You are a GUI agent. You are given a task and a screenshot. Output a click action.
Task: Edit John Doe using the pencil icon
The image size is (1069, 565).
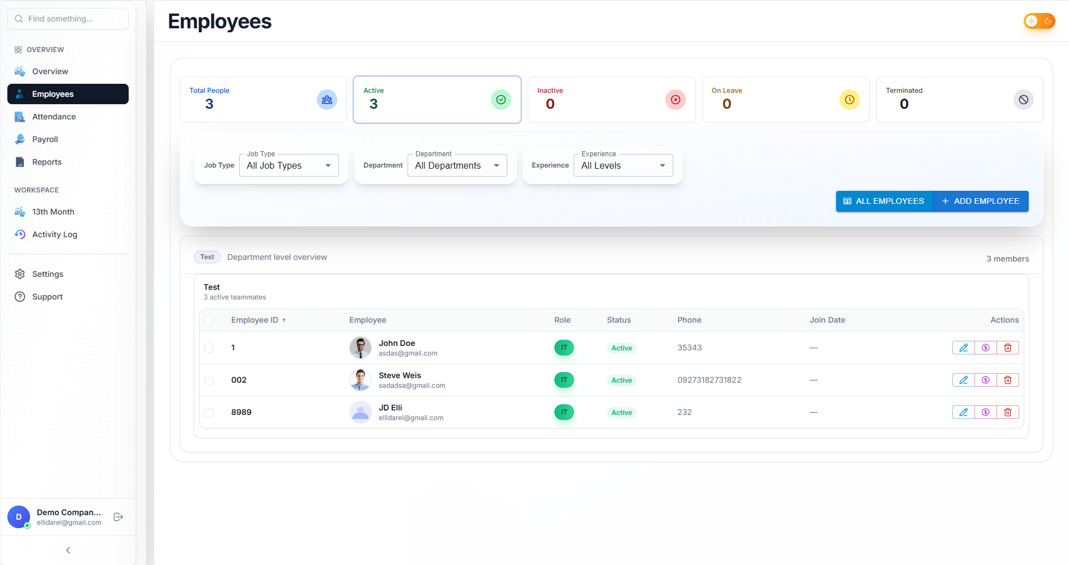tap(964, 348)
